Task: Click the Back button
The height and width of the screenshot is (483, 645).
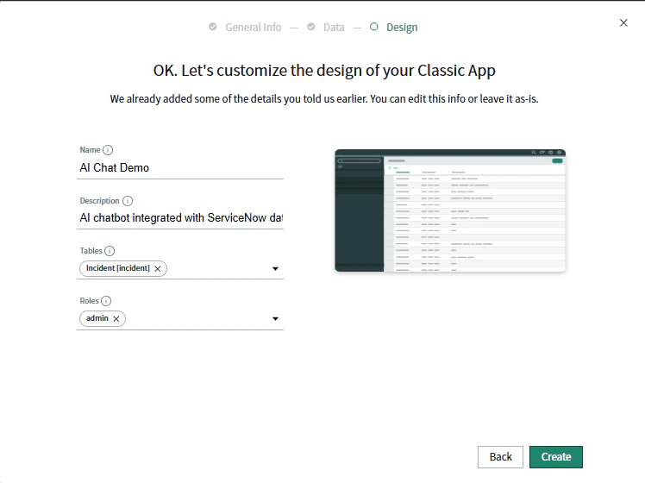Action: [500, 457]
